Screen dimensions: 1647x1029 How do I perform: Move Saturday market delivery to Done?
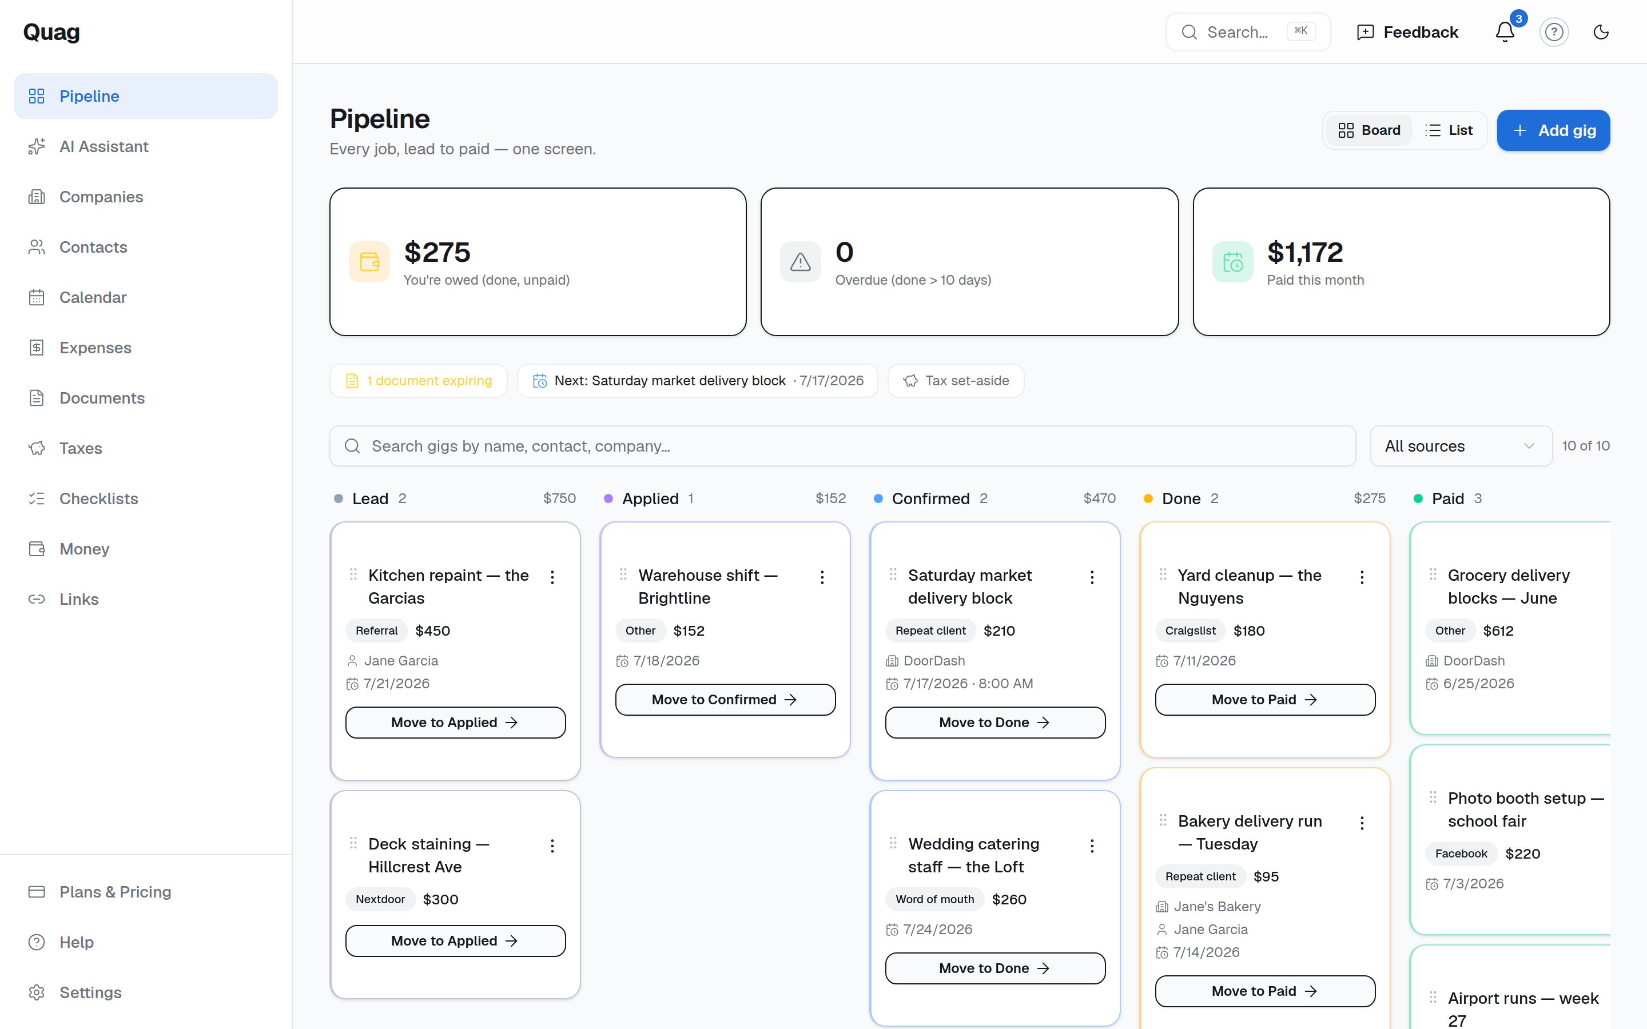[995, 722]
